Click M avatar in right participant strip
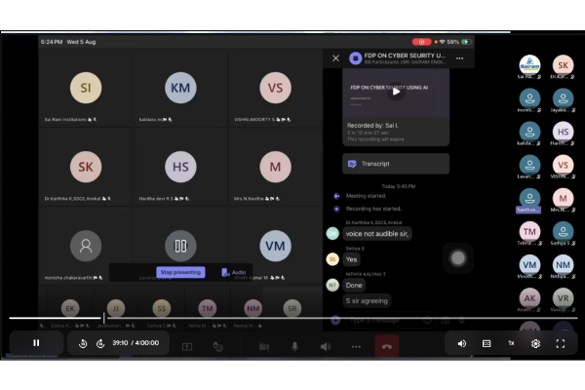 tap(563, 198)
